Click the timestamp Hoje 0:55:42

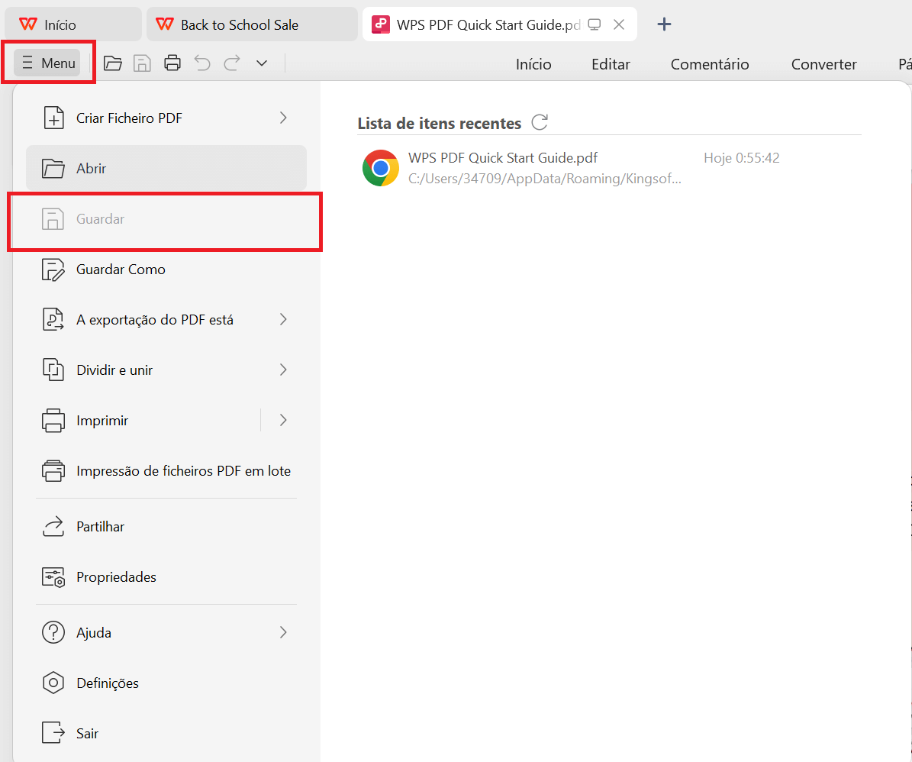click(x=742, y=158)
